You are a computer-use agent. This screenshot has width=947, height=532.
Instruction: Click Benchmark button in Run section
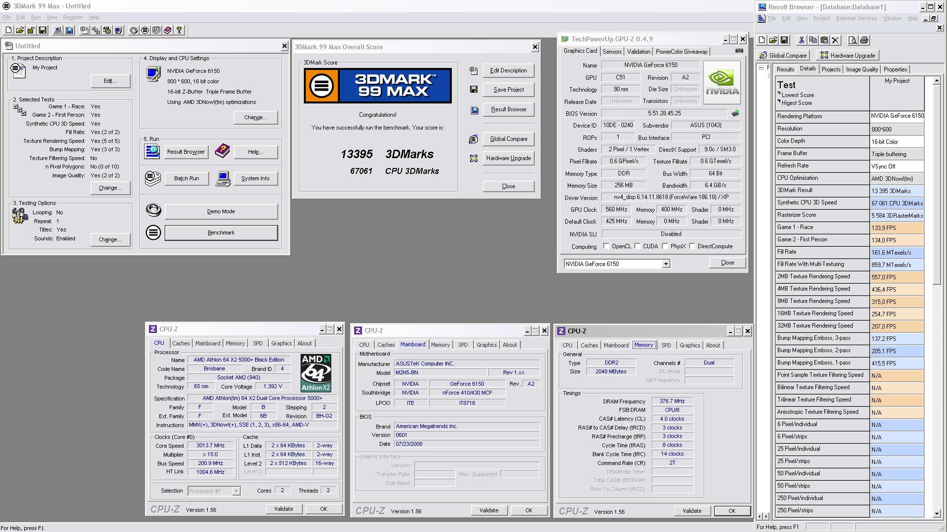pos(221,233)
